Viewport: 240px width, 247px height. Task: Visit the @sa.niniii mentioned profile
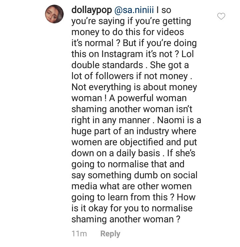134,10
